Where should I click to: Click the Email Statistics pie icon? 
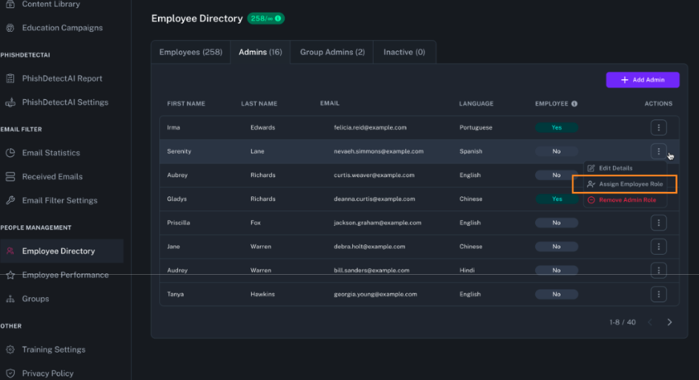tap(10, 153)
